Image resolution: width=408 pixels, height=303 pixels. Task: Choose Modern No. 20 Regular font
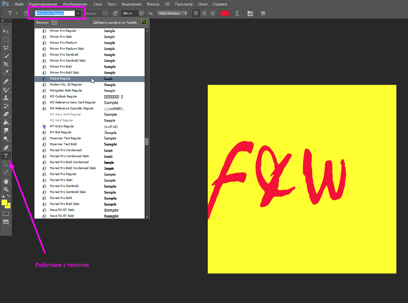90,85
